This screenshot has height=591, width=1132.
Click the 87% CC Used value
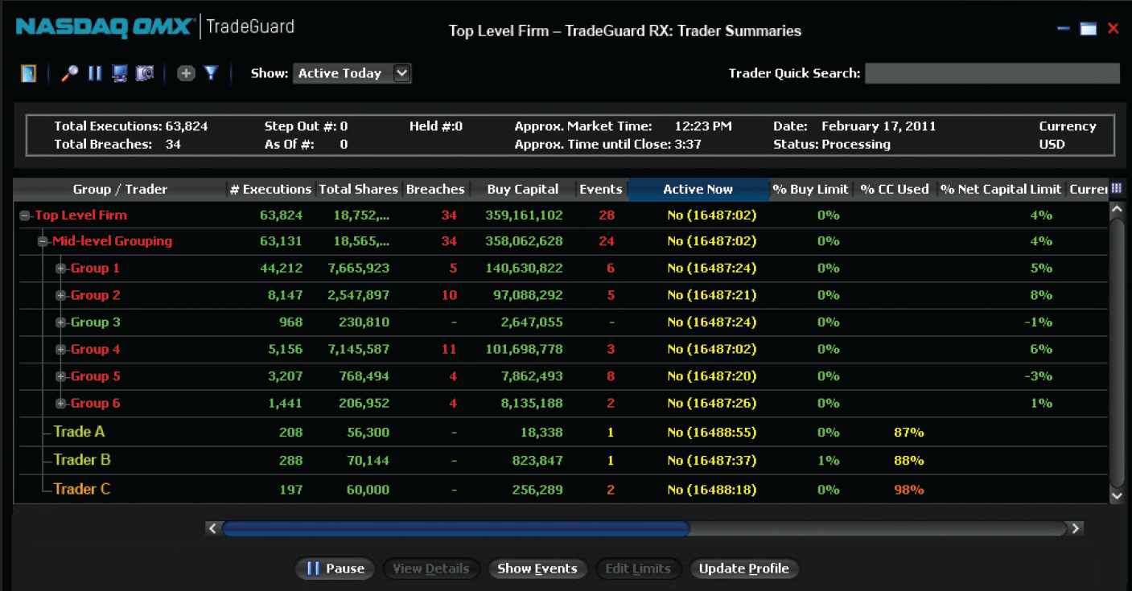coord(909,433)
